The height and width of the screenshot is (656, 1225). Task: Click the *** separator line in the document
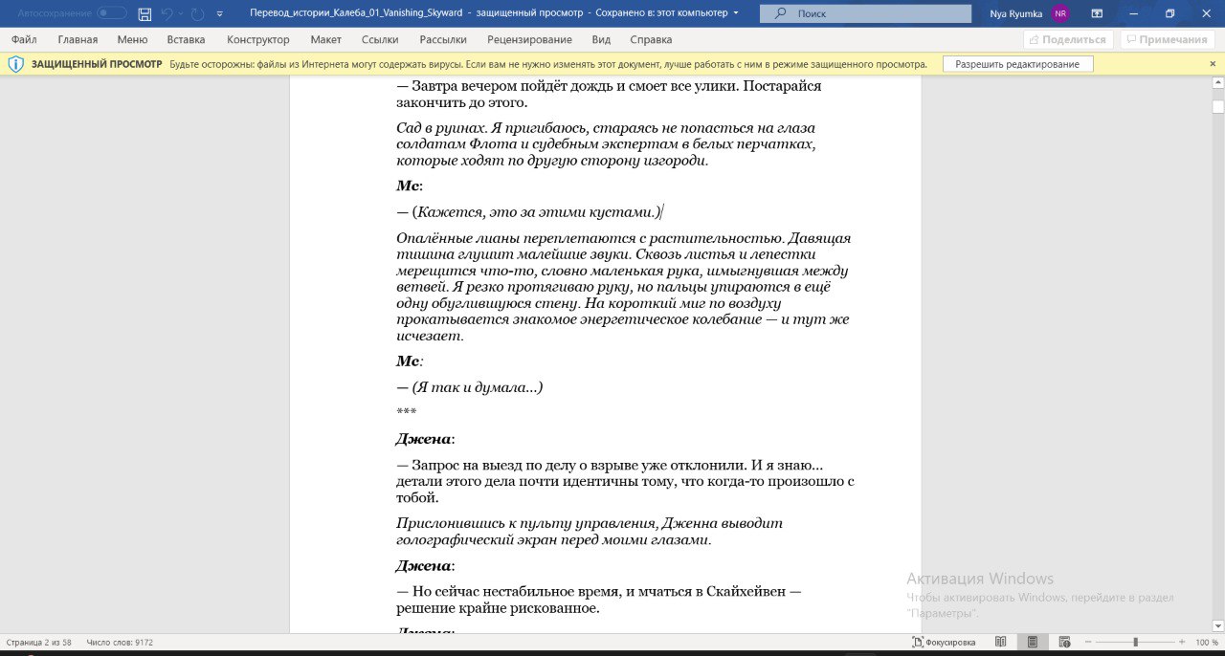pos(406,413)
